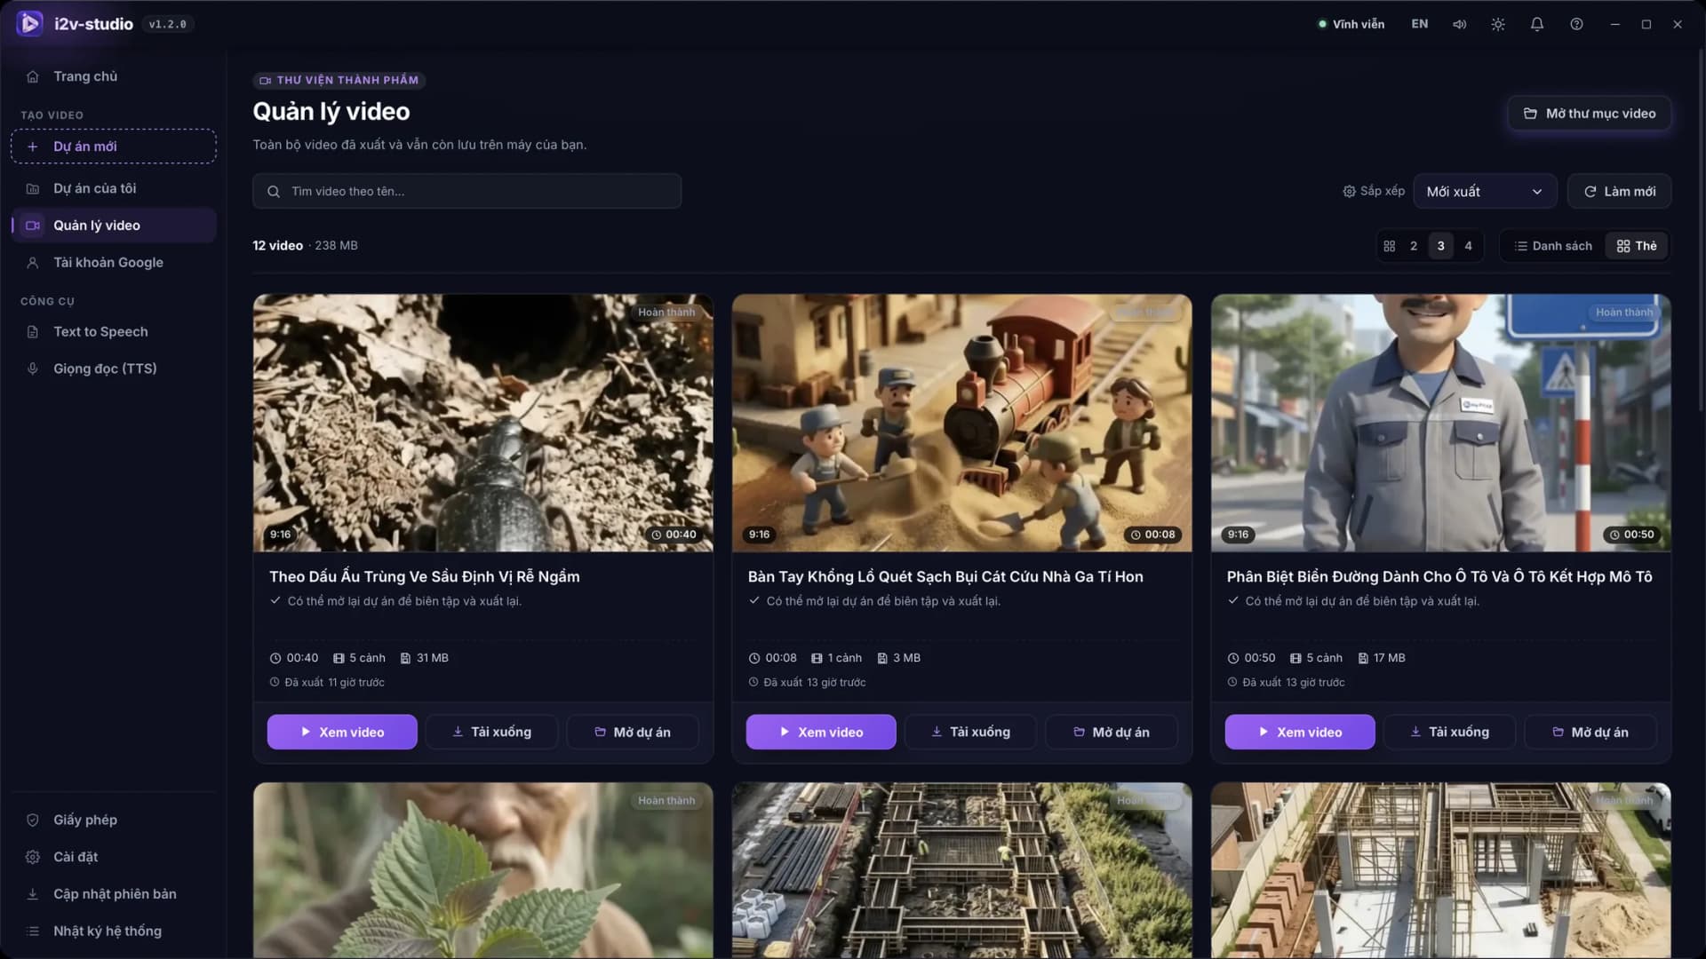Viewport: 1706px width, 959px height.
Task: Open the beetle video thumbnail
Action: [483, 424]
